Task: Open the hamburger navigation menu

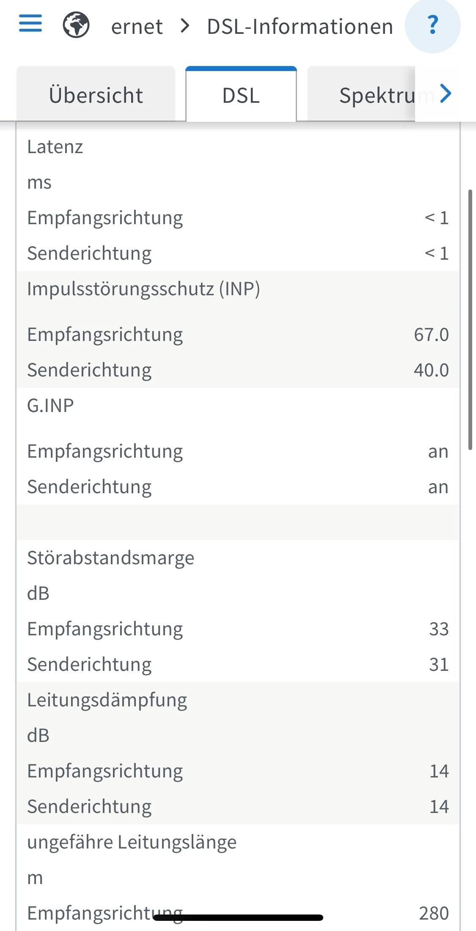Action: pyautogui.click(x=30, y=24)
